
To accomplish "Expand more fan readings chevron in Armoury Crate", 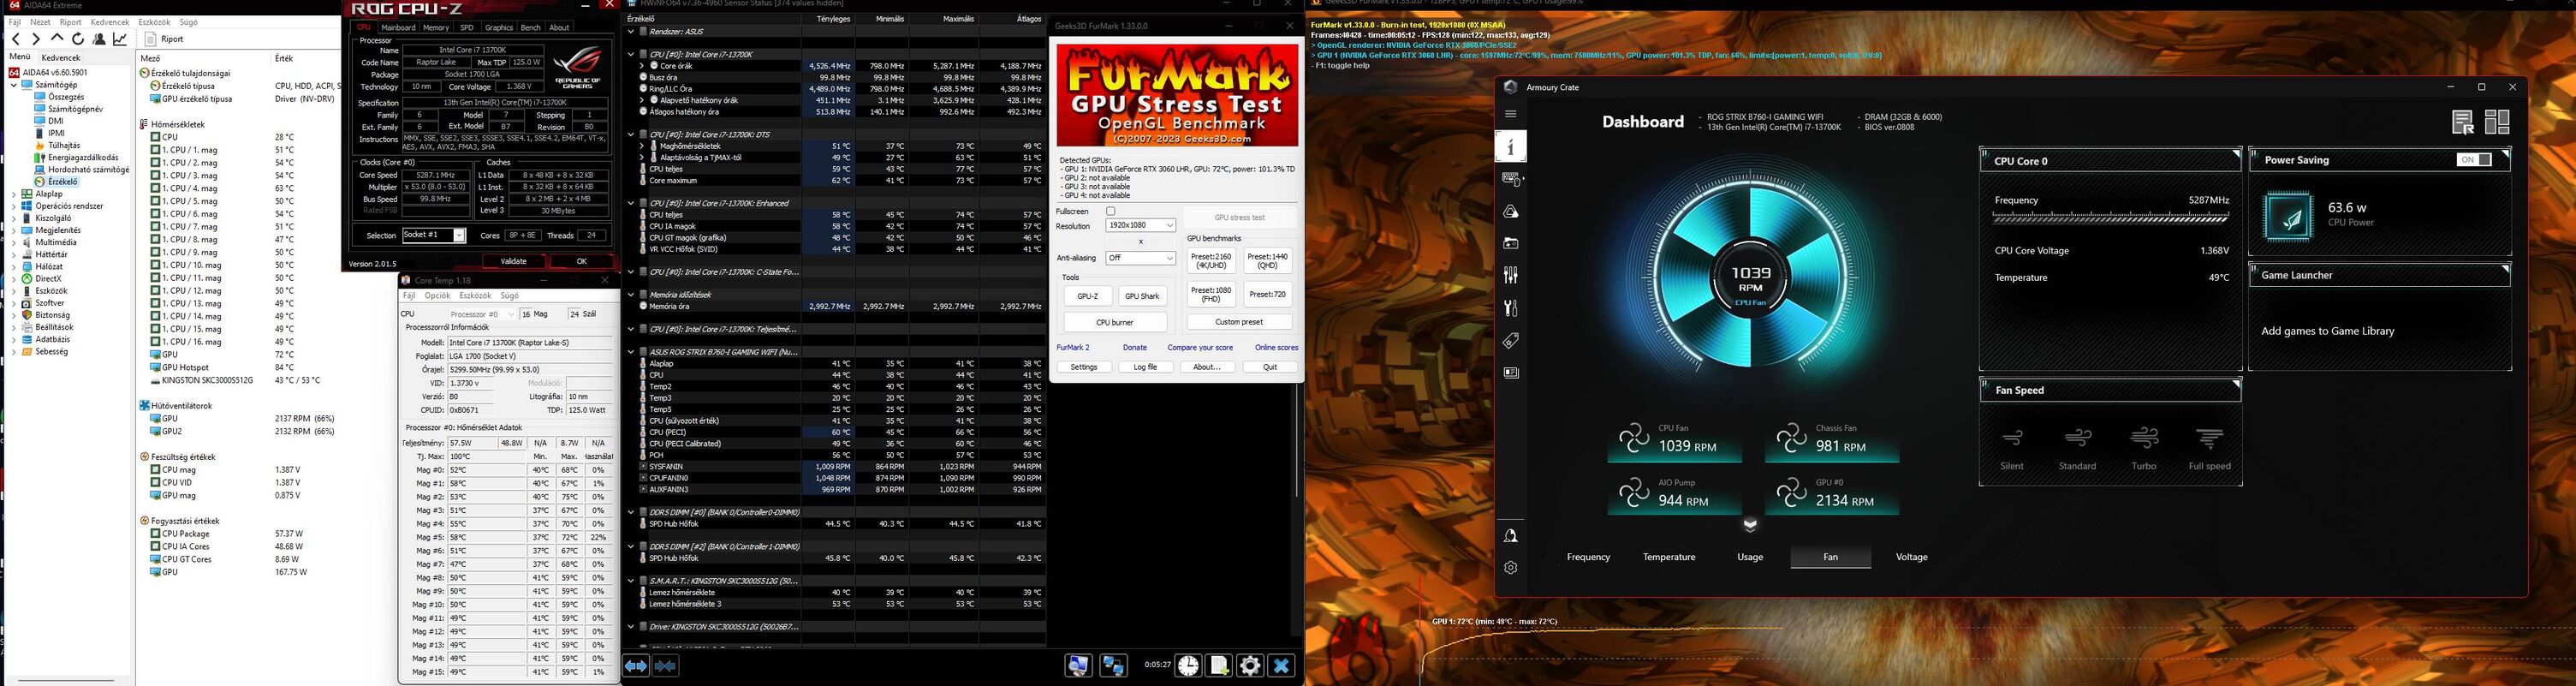I will [1750, 524].
